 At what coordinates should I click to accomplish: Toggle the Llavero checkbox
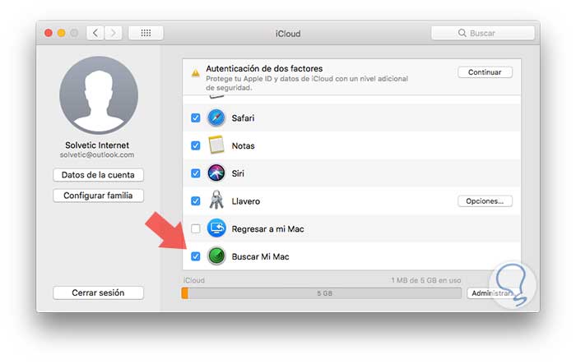[196, 201]
